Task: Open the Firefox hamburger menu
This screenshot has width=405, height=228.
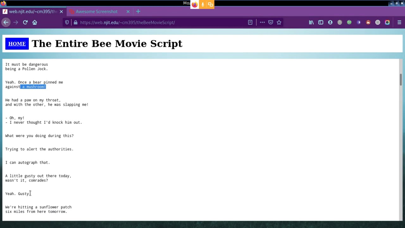Action: point(399,22)
